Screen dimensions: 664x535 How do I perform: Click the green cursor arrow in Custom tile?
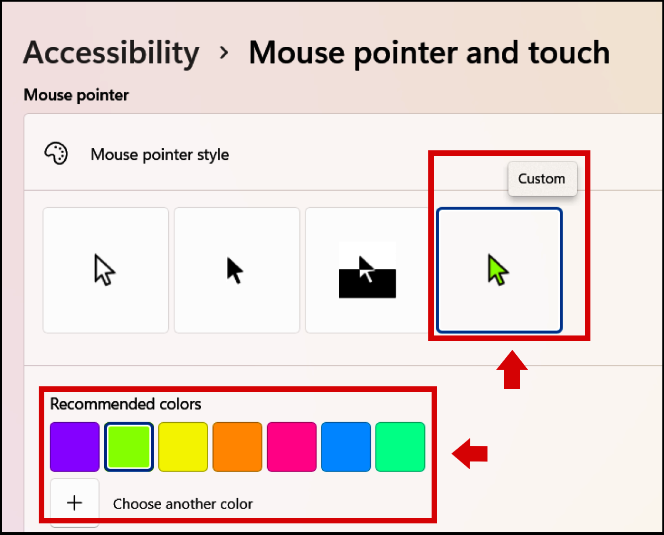(497, 270)
